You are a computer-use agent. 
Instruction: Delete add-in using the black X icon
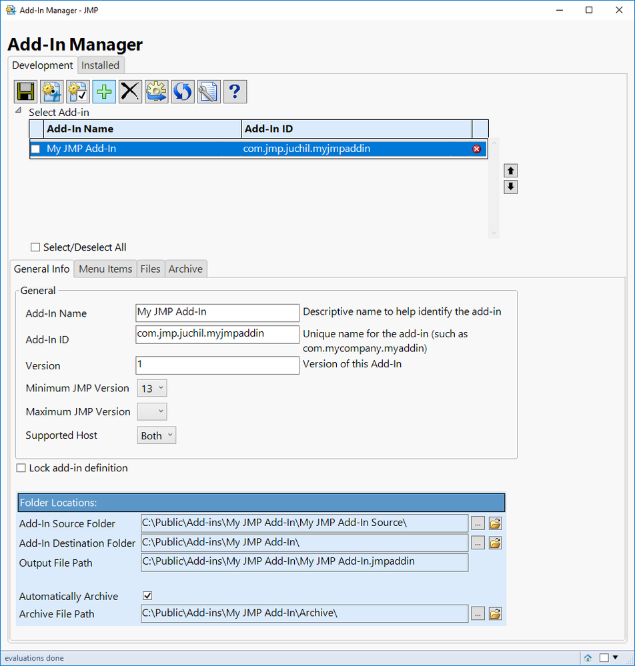tap(130, 91)
